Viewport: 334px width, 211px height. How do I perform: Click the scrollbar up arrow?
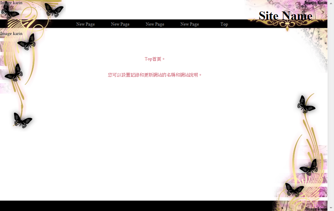click(331, 3)
